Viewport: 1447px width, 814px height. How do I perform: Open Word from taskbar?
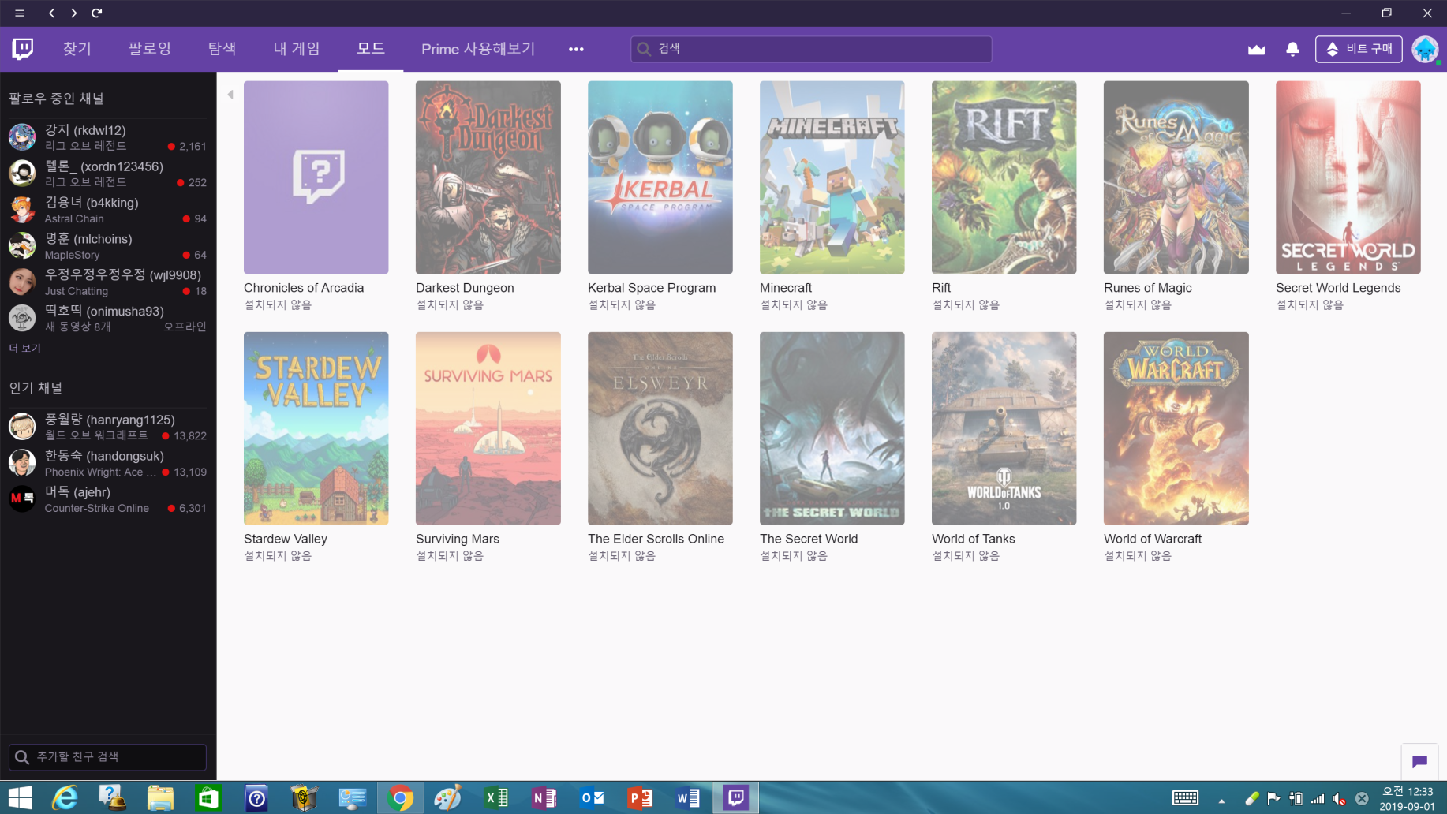688,798
